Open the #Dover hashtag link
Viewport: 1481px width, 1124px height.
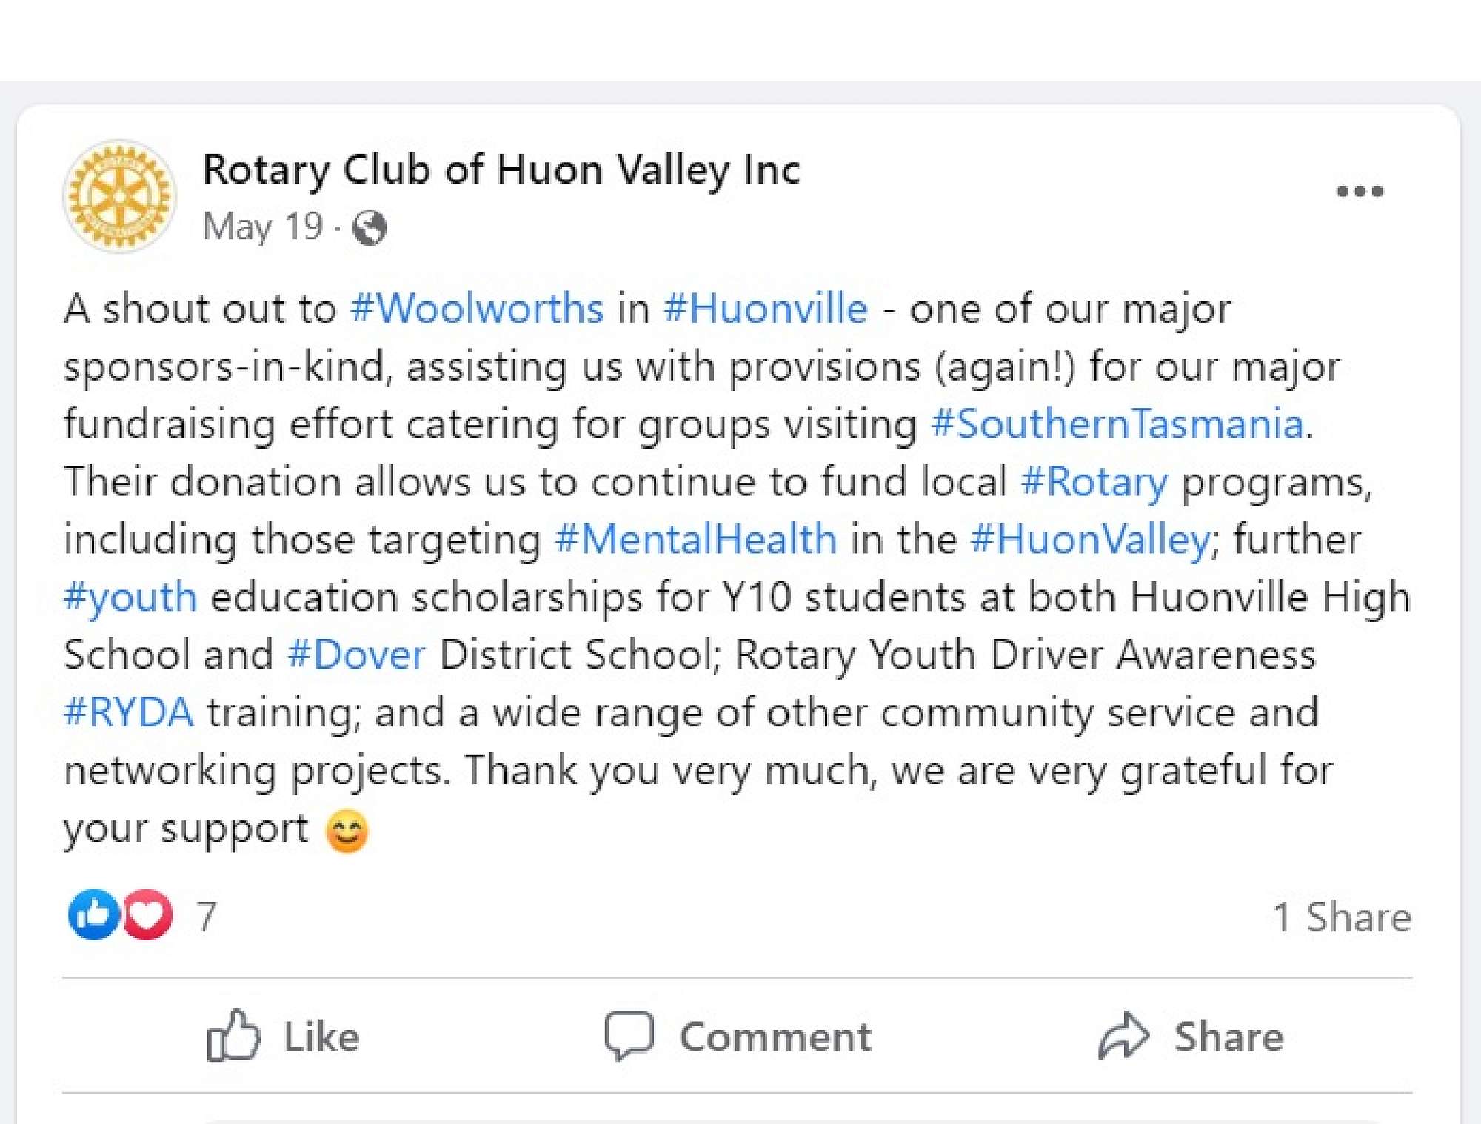coord(356,655)
